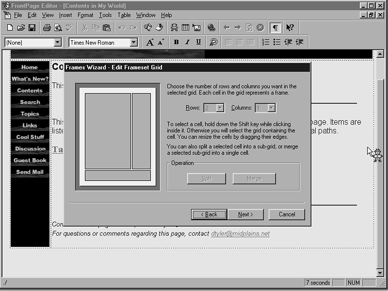Screen dimensions: 388x291
Task: Click the Cancel button in Frames Wizard
Action: click(x=287, y=214)
